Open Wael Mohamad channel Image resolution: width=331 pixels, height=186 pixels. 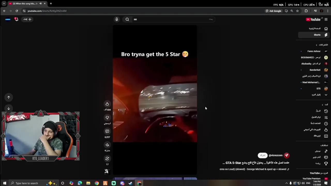313,82
